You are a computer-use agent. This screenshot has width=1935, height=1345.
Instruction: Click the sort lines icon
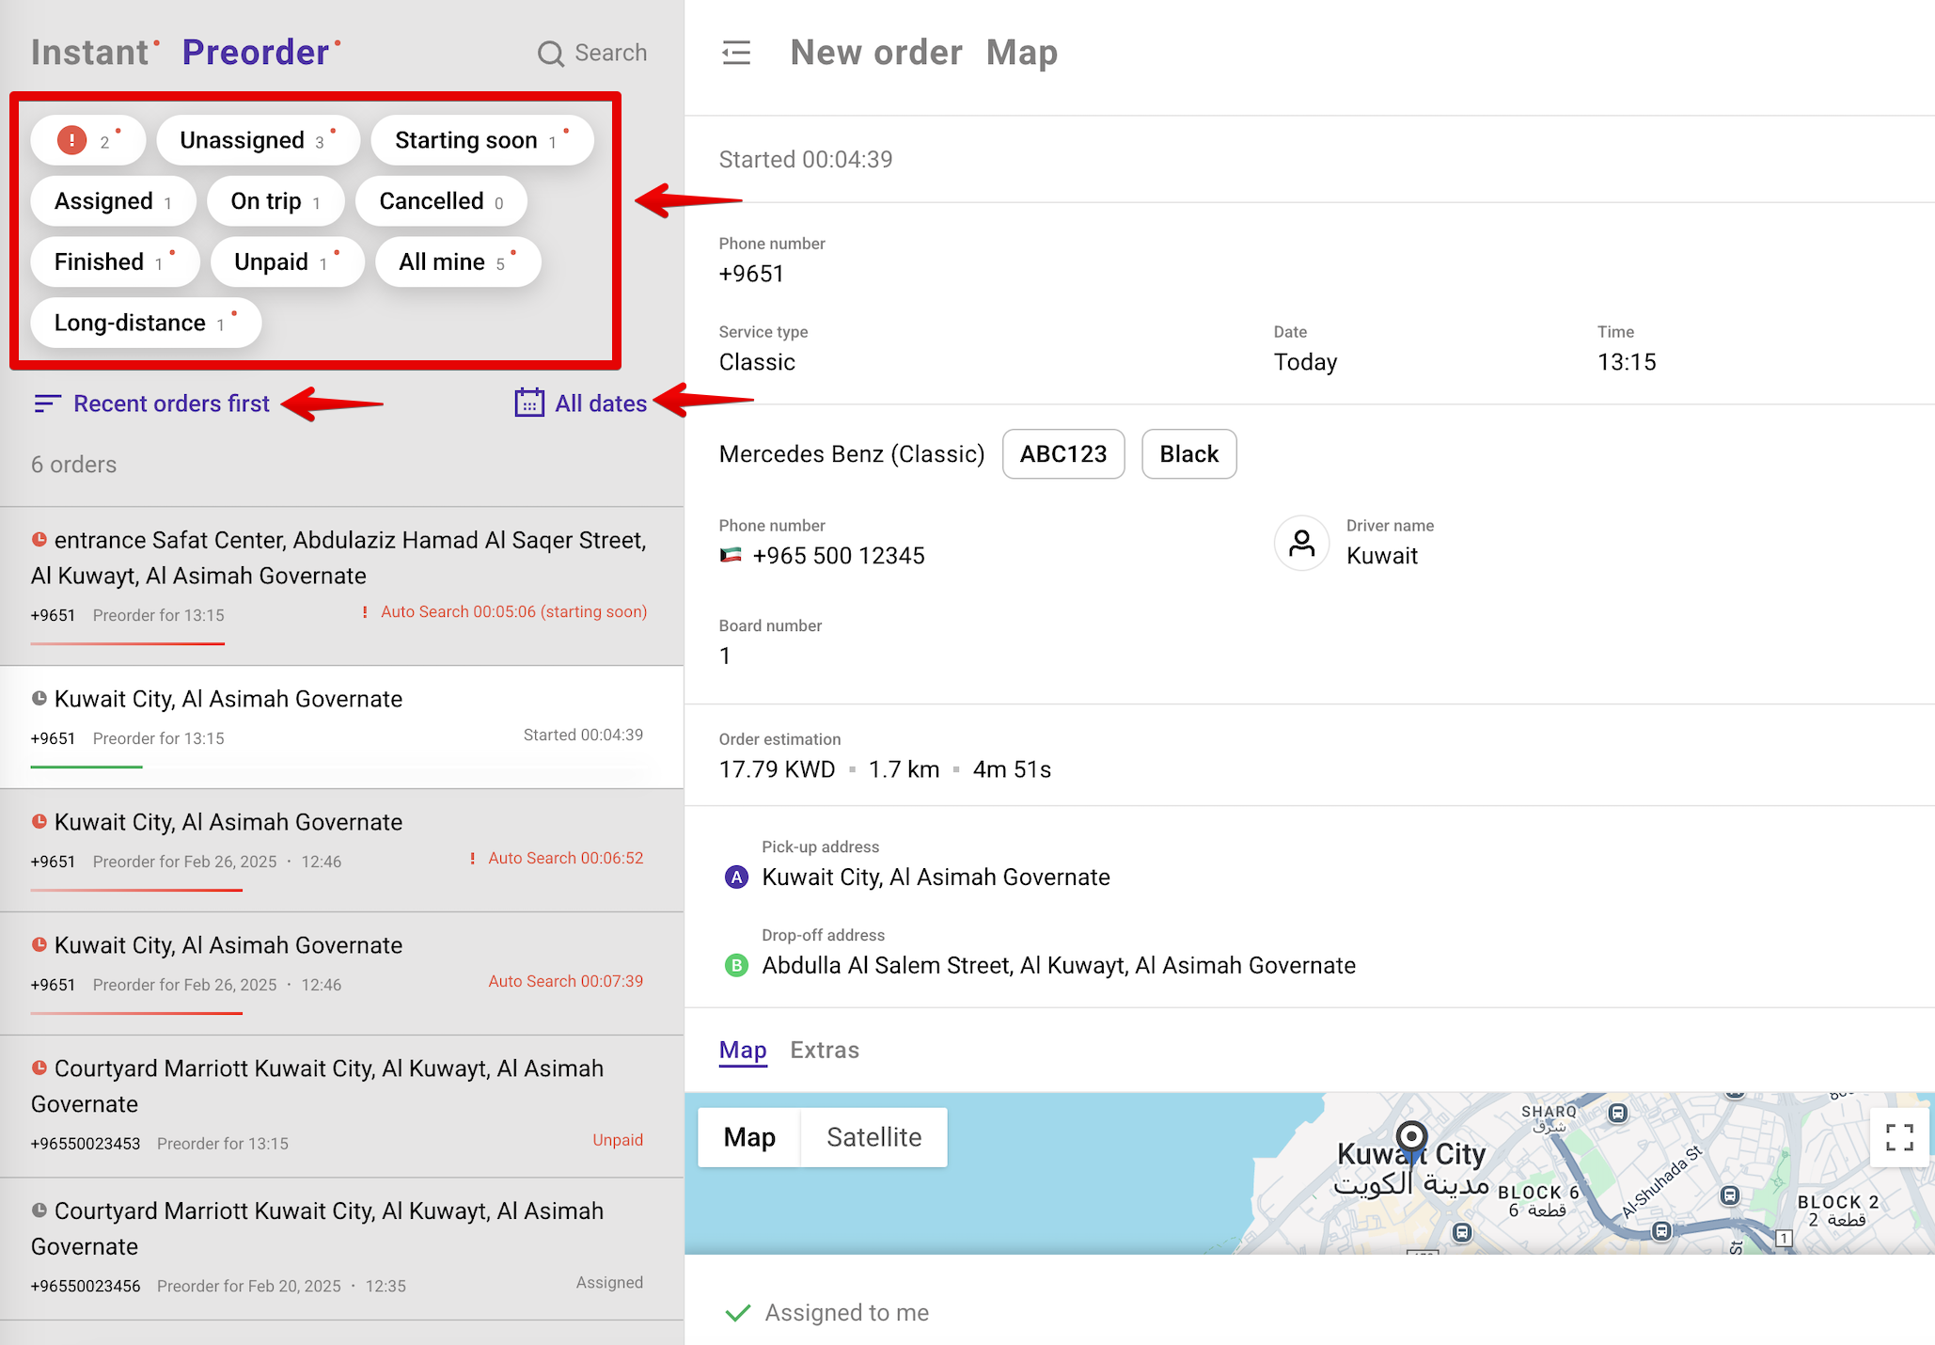click(x=47, y=403)
